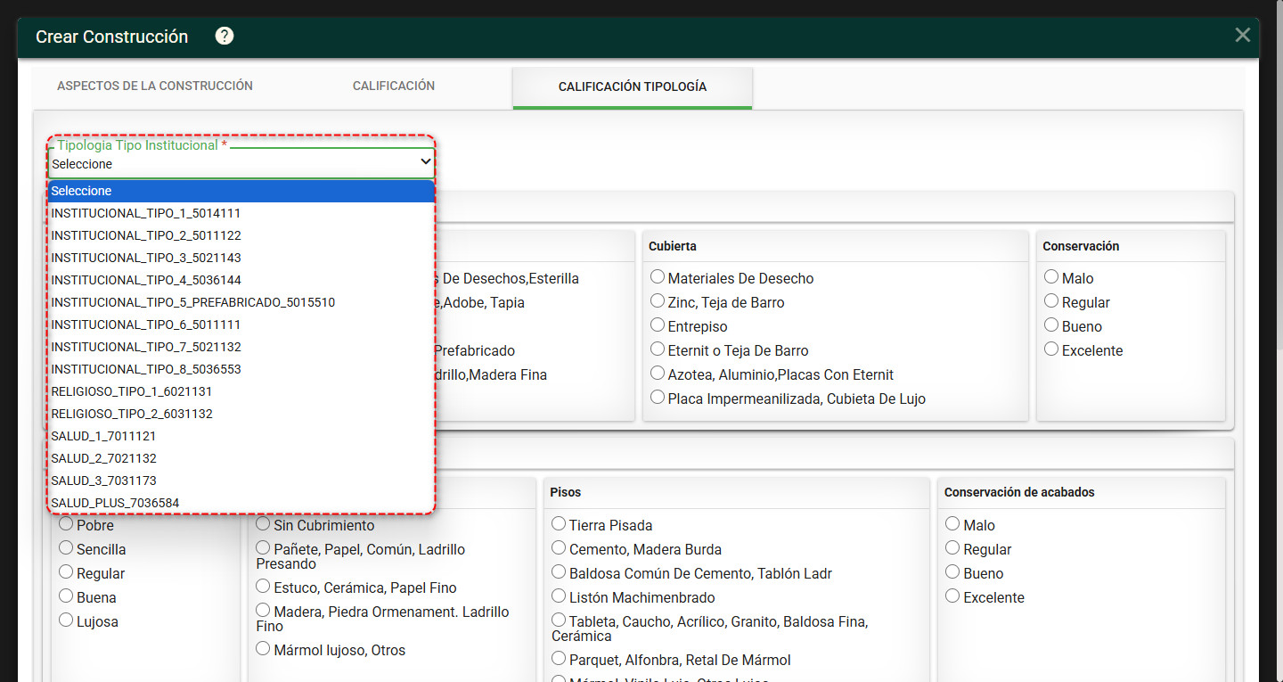The image size is (1283, 682).
Task: Set Conservación de acabados to Bueno
Action: click(952, 572)
